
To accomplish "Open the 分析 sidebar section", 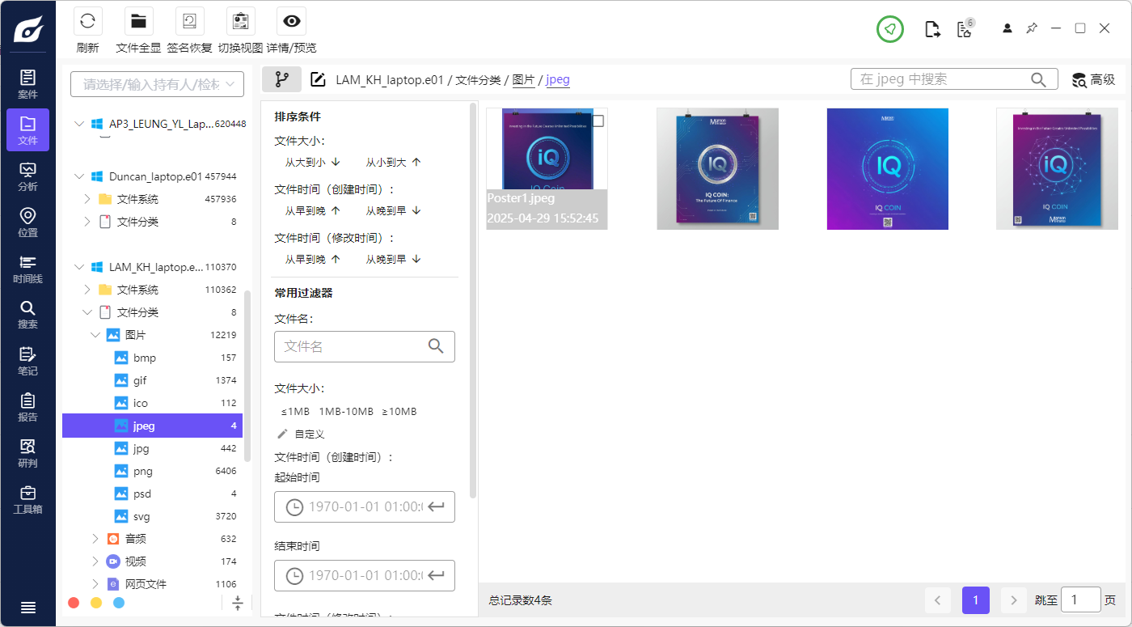I will (x=27, y=176).
